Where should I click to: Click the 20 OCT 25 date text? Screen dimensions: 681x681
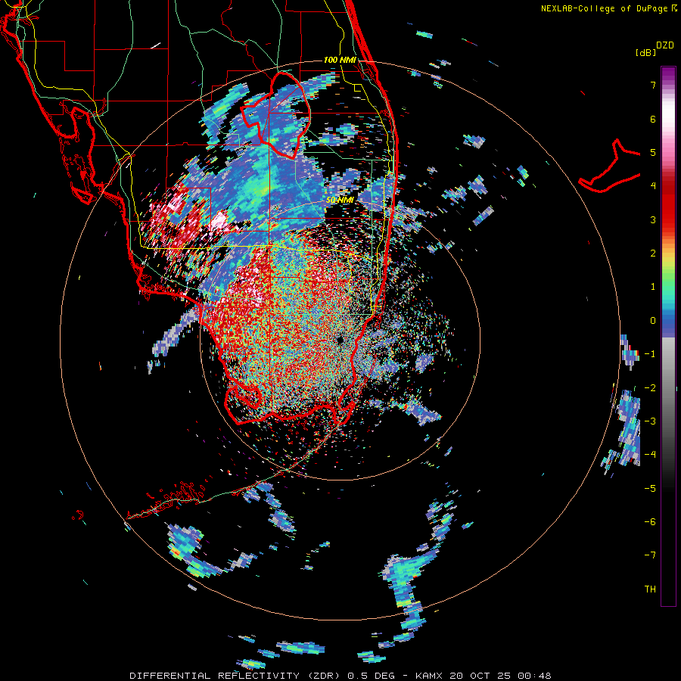pyautogui.click(x=482, y=676)
